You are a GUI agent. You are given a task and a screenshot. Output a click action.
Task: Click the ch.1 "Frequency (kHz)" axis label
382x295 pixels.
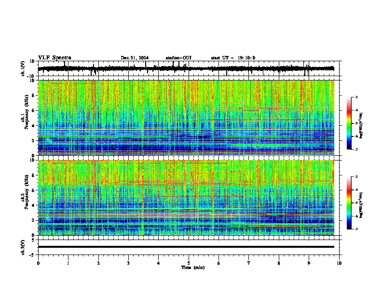(26, 112)
